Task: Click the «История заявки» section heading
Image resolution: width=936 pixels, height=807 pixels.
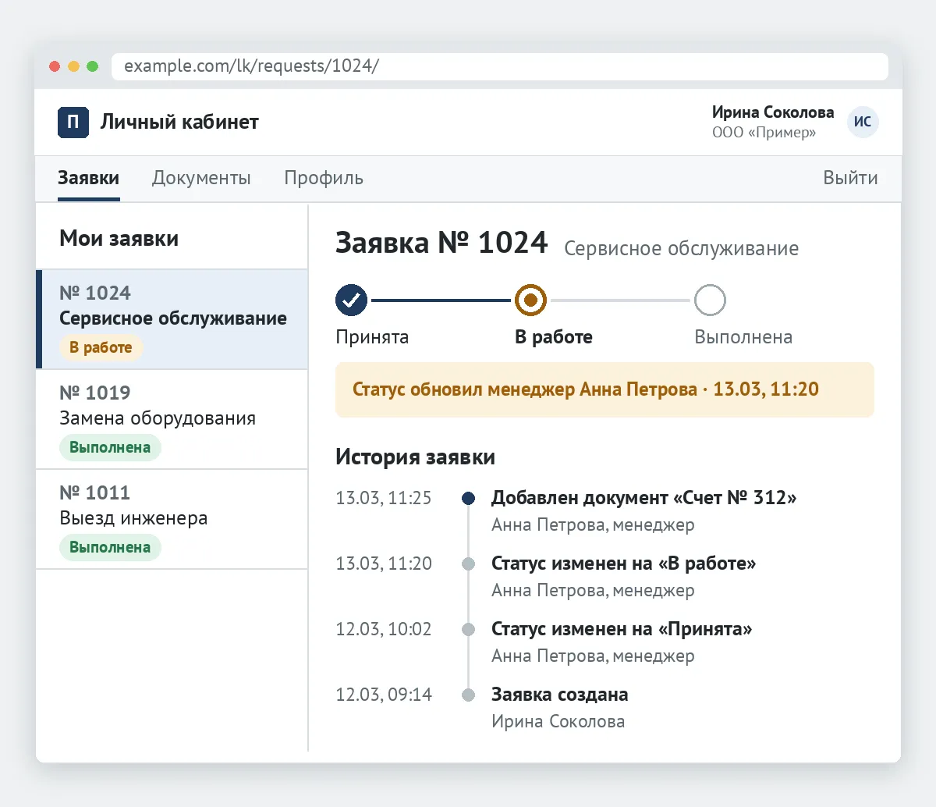Action: (x=415, y=457)
